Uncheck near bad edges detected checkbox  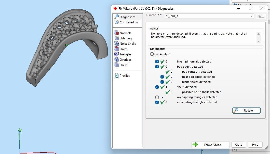(x=162, y=77)
